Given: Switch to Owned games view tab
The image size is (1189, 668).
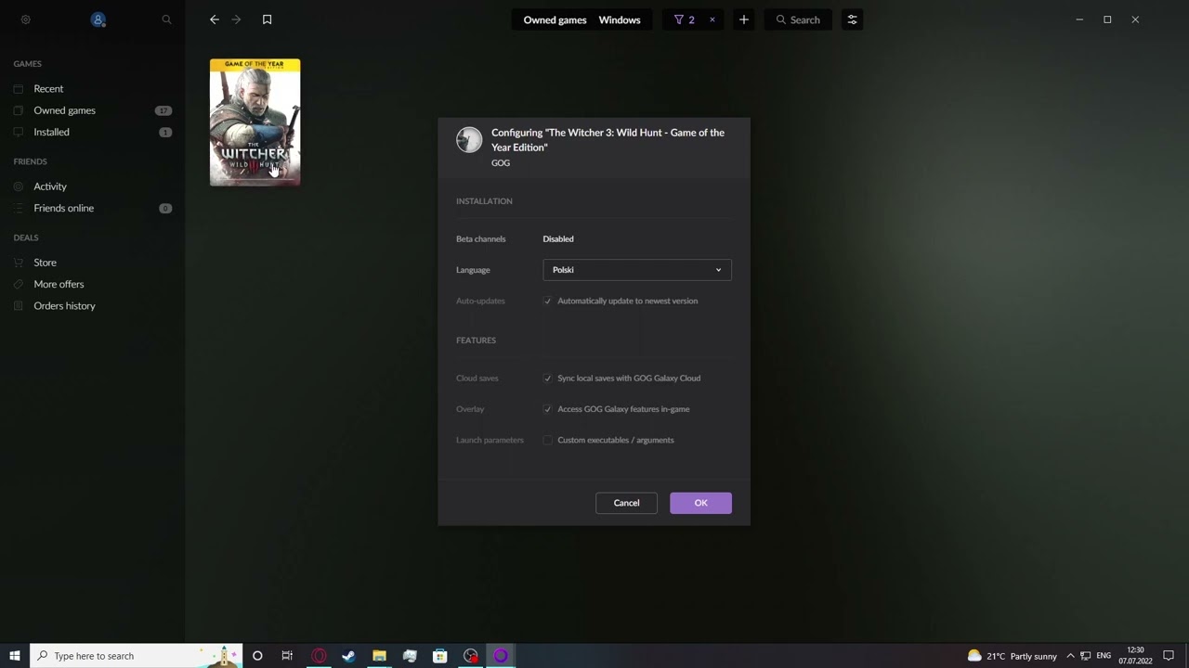Looking at the screenshot, I should pyautogui.click(x=555, y=19).
